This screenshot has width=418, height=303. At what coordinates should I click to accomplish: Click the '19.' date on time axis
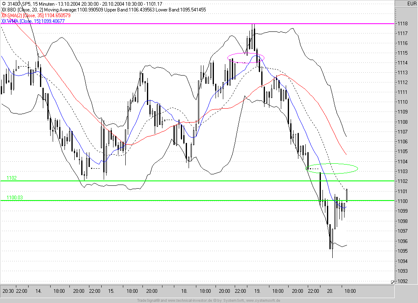(x=258, y=291)
